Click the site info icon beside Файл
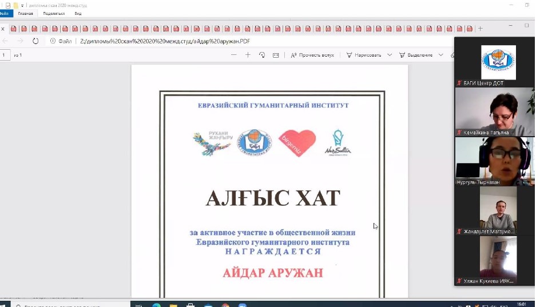This screenshot has width=544, height=307. point(53,41)
